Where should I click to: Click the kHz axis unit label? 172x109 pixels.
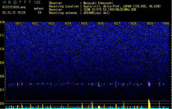coord(2,22)
